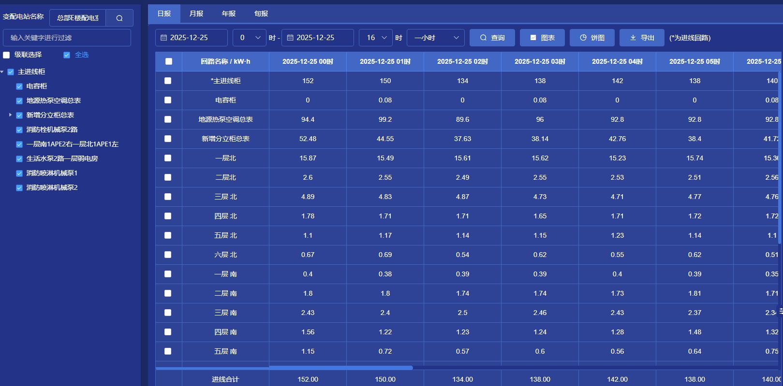Show the 饼图 pie chart
The height and width of the screenshot is (386, 783).
[592, 38]
